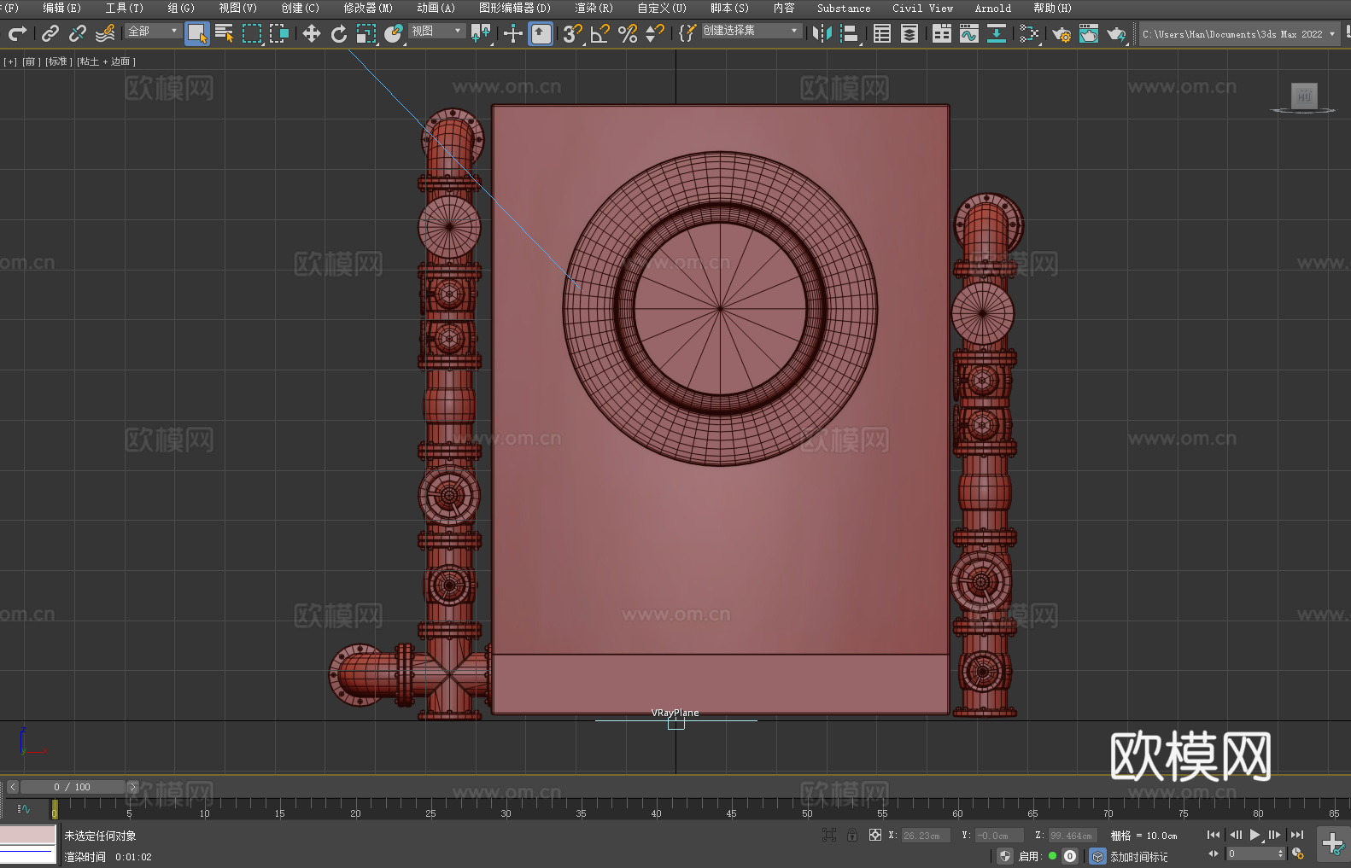Viewport: 1351px width, 868px height.
Task: Select the Move tool in toolbar
Action: point(312,33)
